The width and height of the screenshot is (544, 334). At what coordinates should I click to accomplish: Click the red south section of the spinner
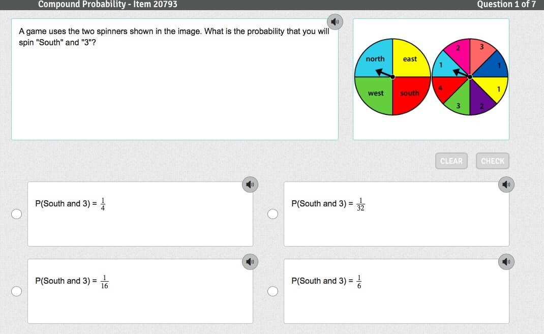[410, 95]
